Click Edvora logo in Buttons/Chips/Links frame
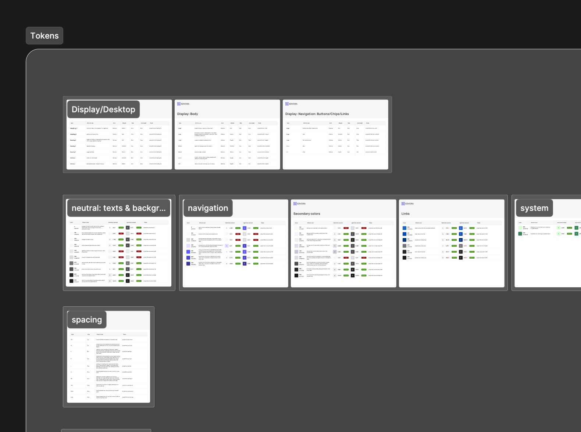Image resolution: width=581 pixels, height=432 pixels. (291, 104)
